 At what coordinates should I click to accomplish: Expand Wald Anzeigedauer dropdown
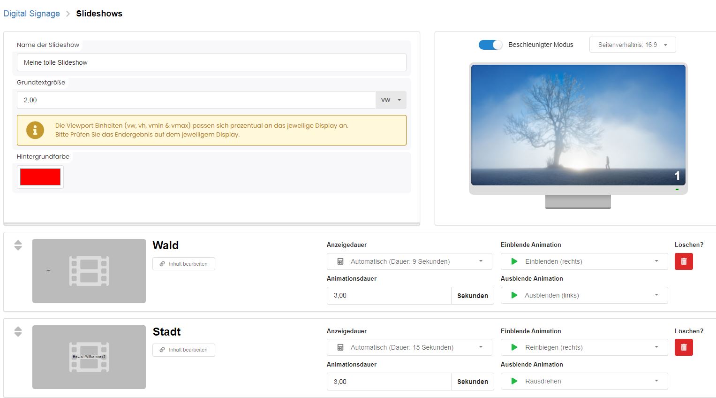click(x=409, y=261)
